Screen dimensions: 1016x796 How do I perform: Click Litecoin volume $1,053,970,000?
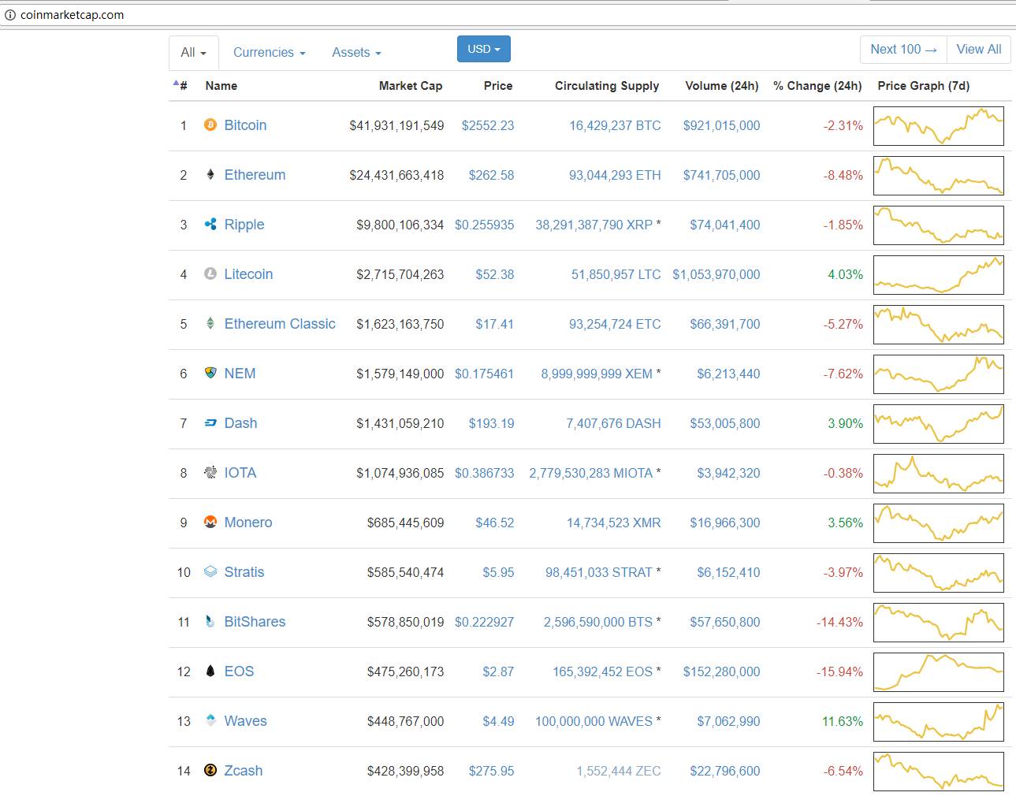pyautogui.click(x=716, y=273)
